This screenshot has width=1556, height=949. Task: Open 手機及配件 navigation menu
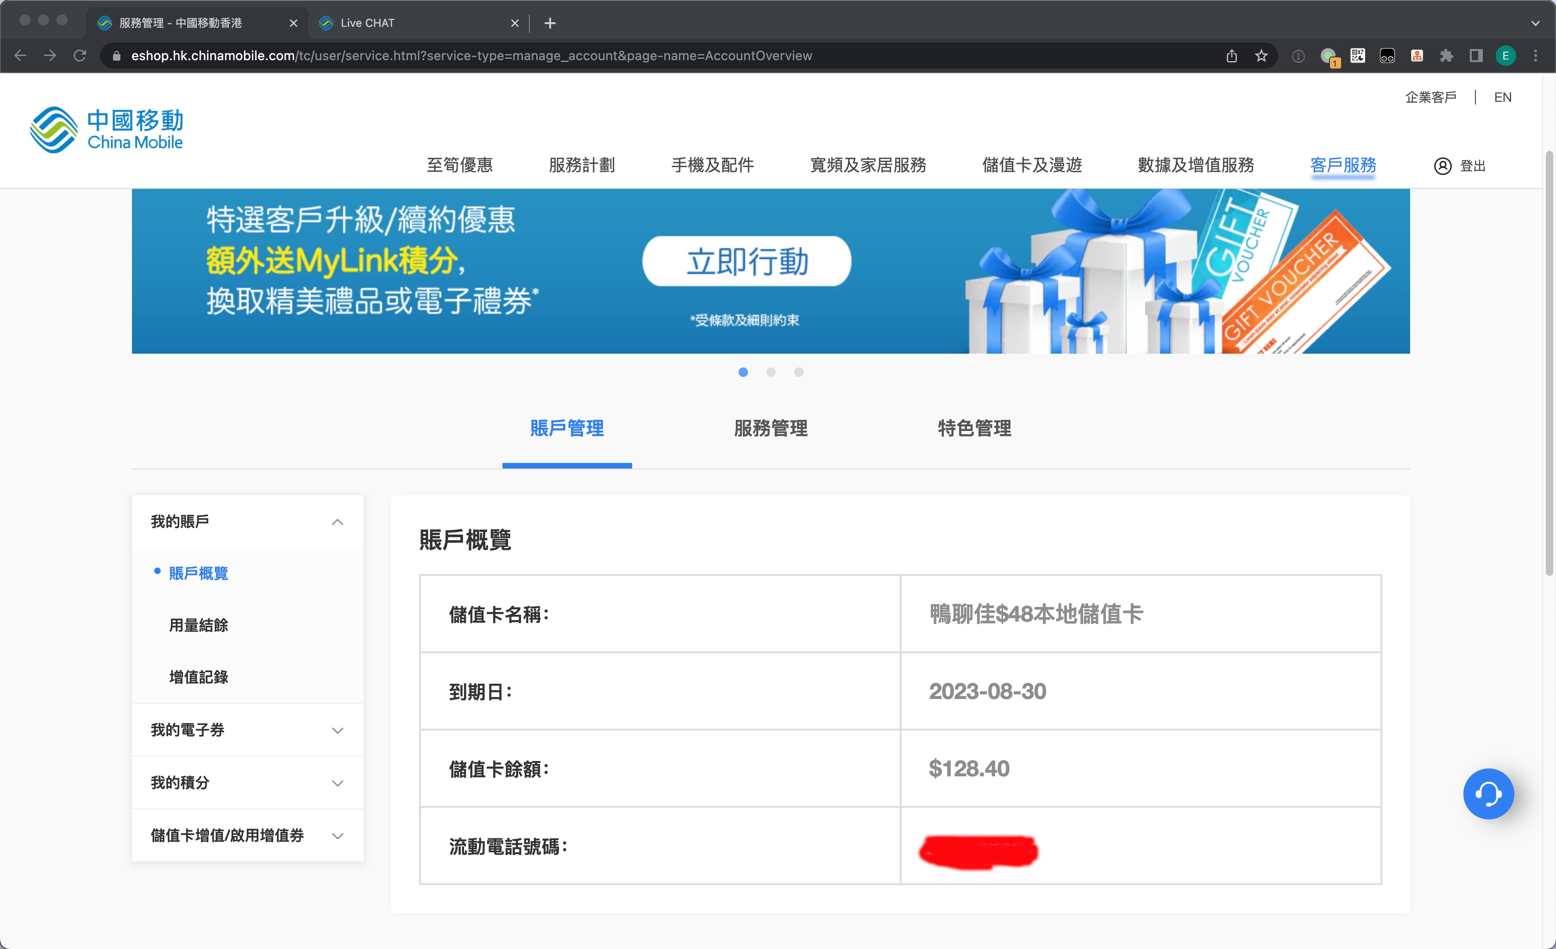click(x=712, y=165)
